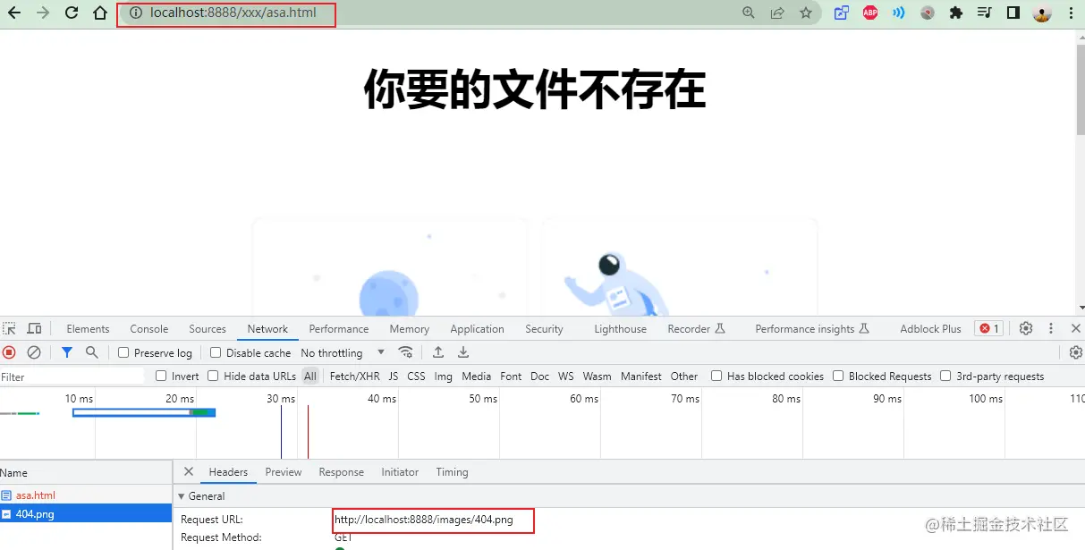1085x550 pixels.
Task: Click the red error count badge
Action: tap(988, 328)
